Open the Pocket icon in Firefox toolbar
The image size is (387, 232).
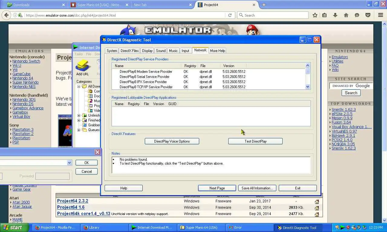(x=368, y=15)
